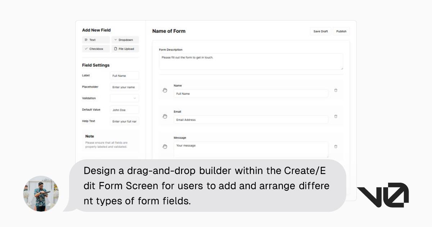Click the Full Name input under Name
Viewport: 432px width, 227px height.
pos(251,94)
